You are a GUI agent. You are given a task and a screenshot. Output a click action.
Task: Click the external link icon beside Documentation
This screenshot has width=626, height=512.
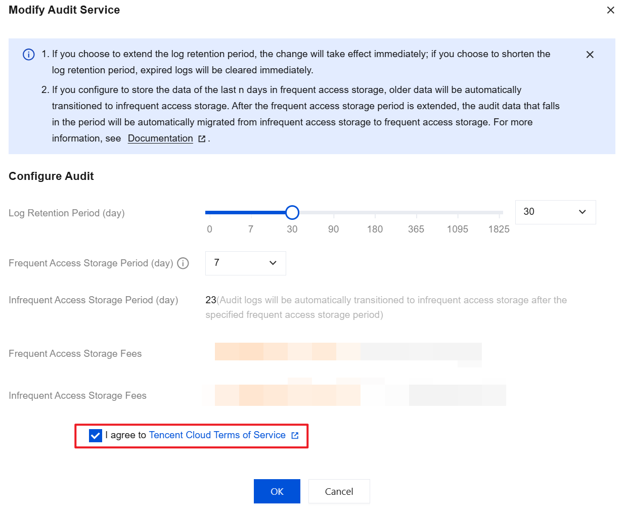202,139
